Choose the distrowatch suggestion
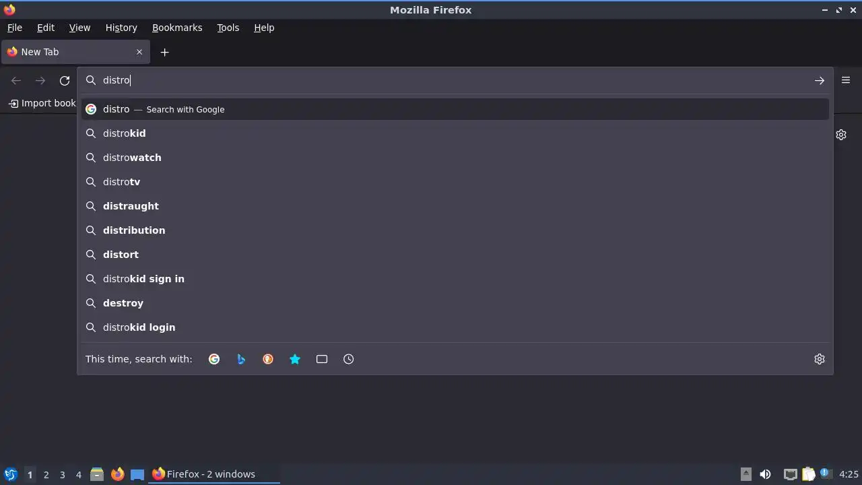This screenshot has width=862, height=485. tap(455, 158)
